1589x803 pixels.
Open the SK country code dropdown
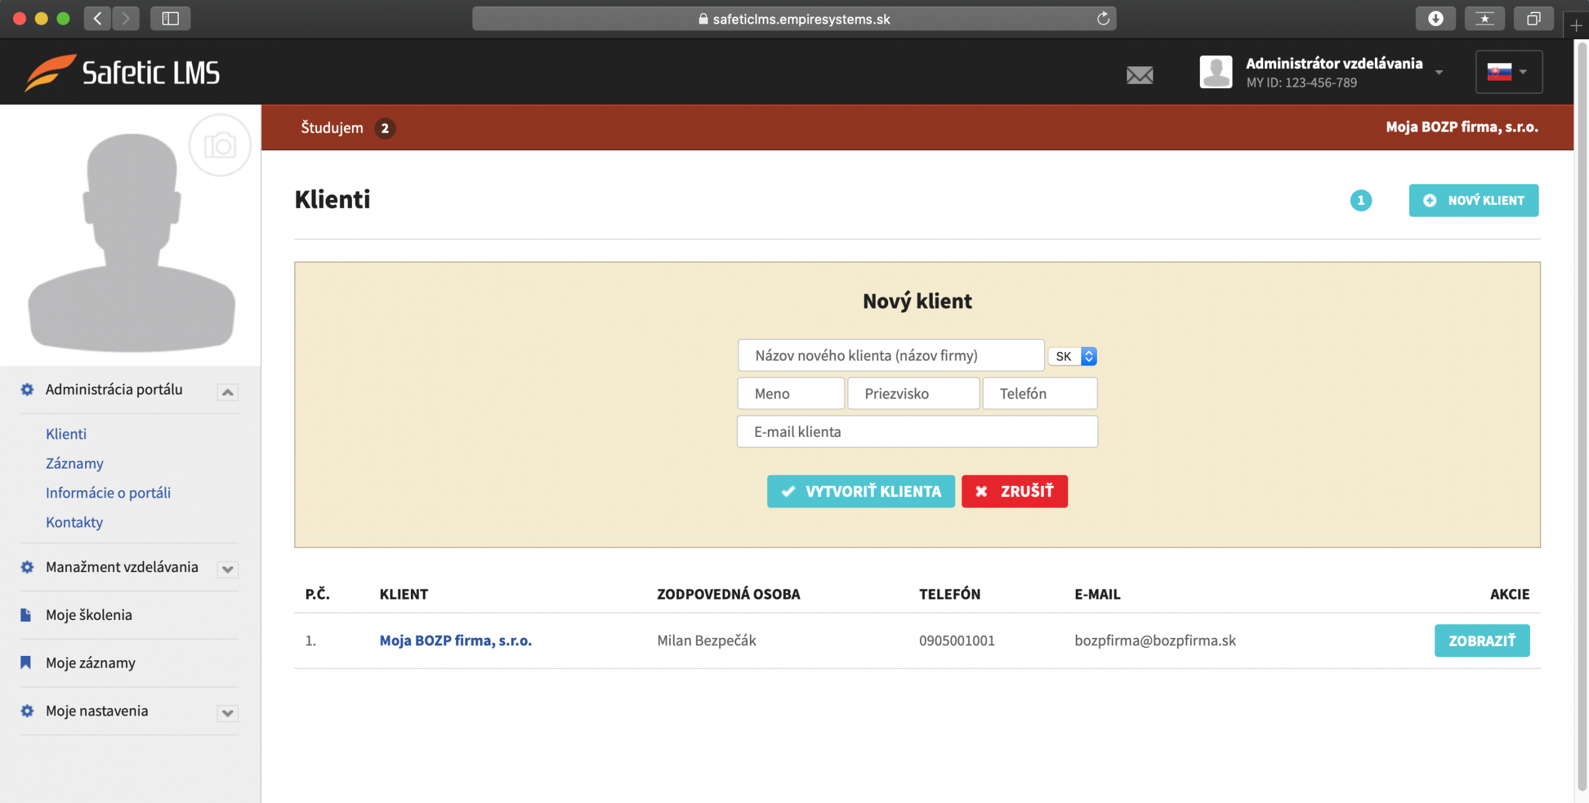point(1073,356)
